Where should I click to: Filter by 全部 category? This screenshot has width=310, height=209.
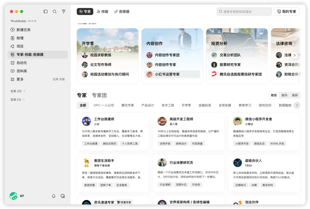click(x=83, y=105)
